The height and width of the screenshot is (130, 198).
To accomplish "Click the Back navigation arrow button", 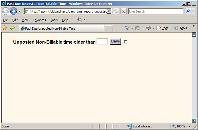I will tap(5, 11).
